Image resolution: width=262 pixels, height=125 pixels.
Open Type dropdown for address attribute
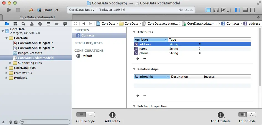click(x=200, y=44)
